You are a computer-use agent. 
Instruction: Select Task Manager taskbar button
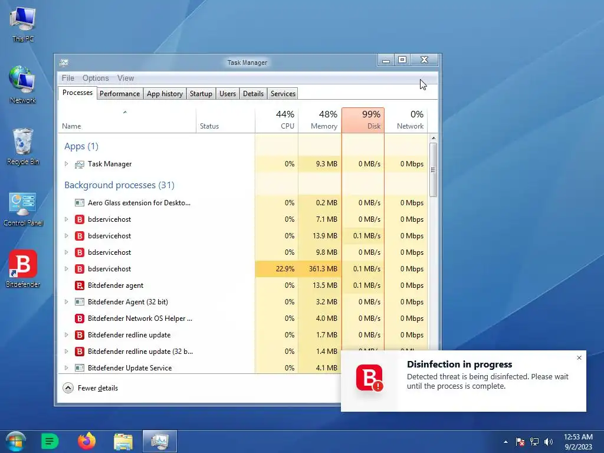159,441
